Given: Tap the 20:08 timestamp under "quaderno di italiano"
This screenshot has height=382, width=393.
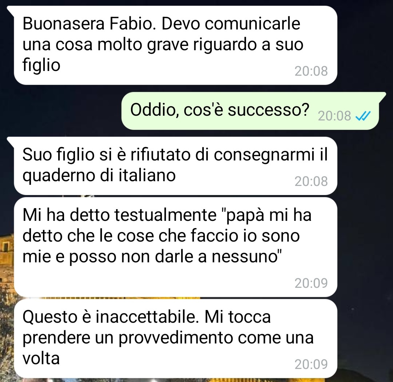Looking at the screenshot, I should [311, 182].
